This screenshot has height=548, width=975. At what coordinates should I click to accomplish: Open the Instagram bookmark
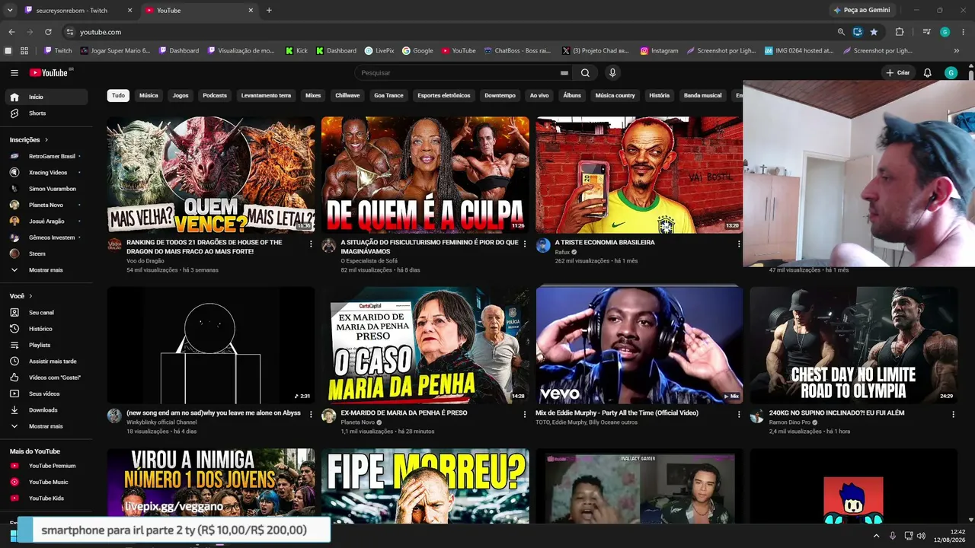pos(659,51)
